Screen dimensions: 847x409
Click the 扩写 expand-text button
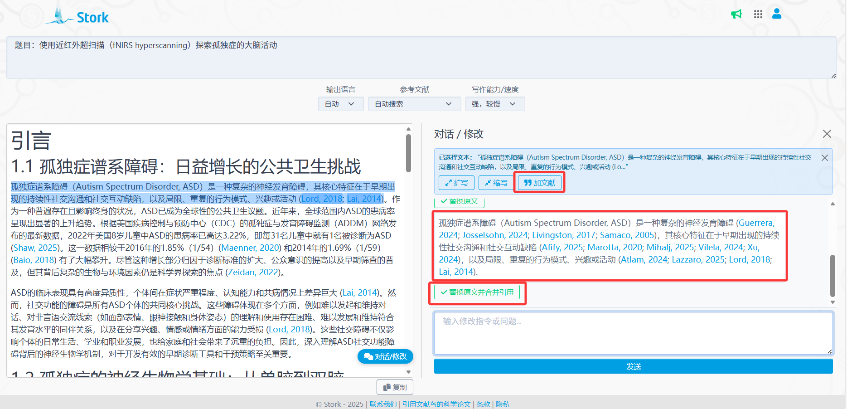(456, 183)
